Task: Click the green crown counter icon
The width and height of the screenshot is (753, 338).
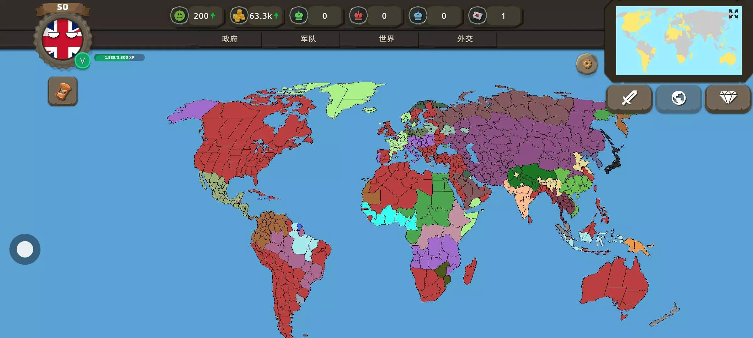Action: [x=299, y=16]
